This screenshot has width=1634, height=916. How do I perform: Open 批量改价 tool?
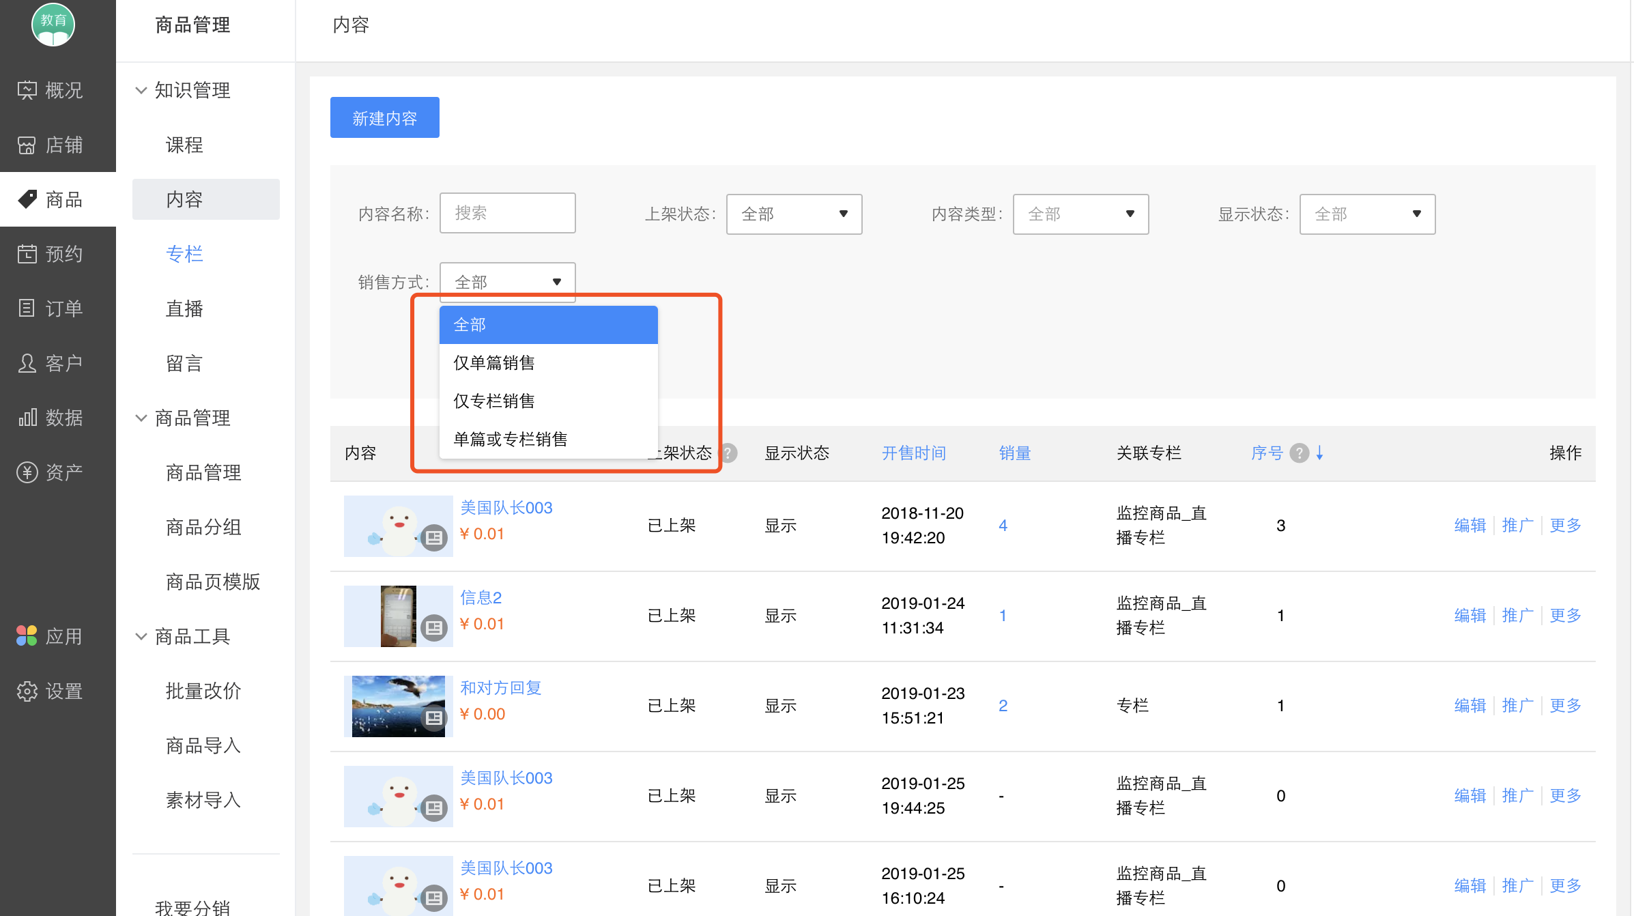[203, 691]
